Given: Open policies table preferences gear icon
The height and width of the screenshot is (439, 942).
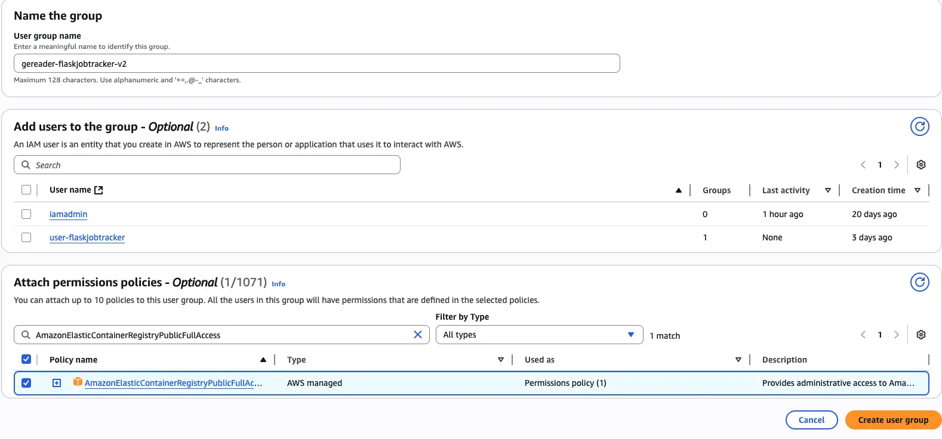Looking at the screenshot, I should [921, 335].
